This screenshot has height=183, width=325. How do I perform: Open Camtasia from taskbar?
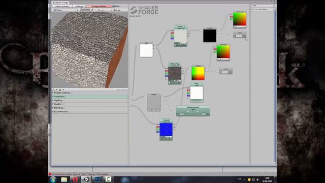(108, 179)
